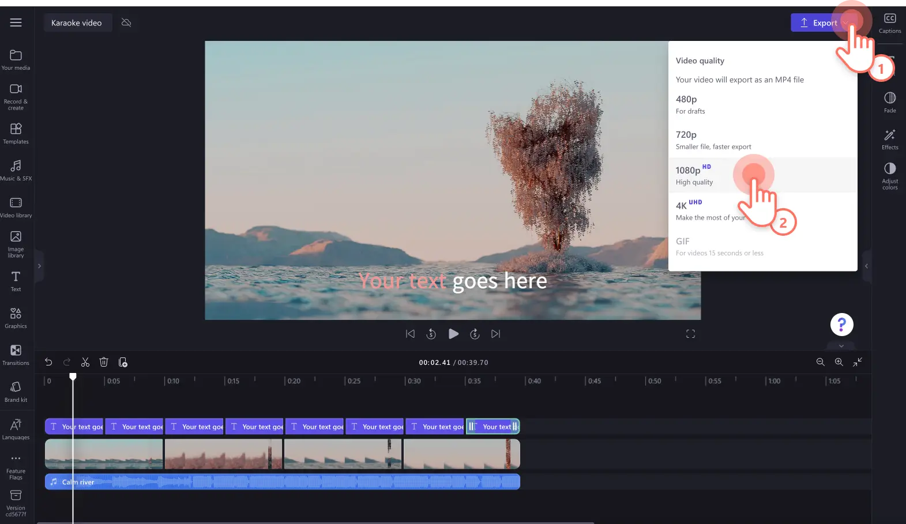Open the Effects panel

click(890, 140)
